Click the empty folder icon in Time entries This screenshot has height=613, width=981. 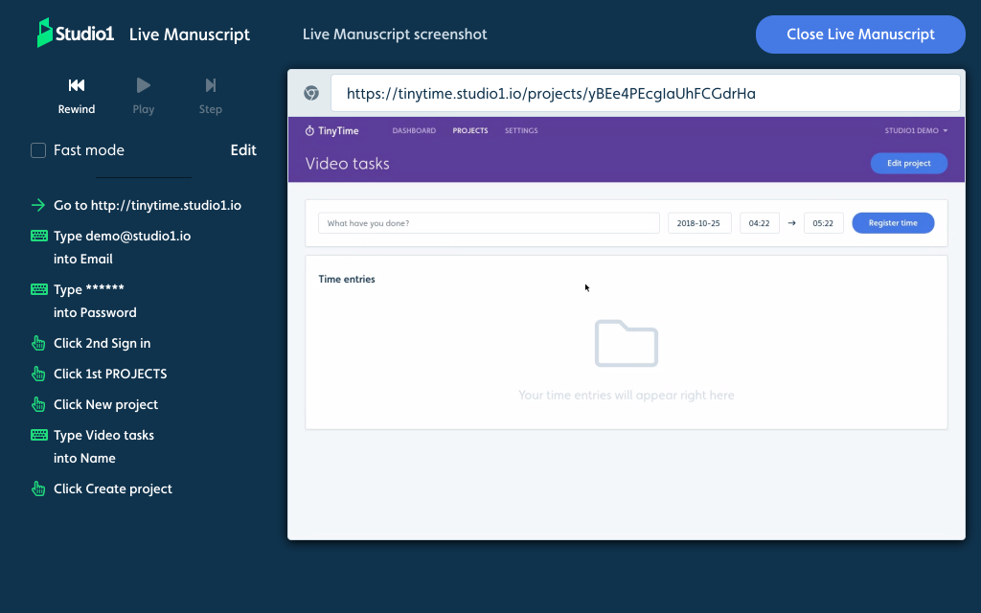click(x=627, y=344)
